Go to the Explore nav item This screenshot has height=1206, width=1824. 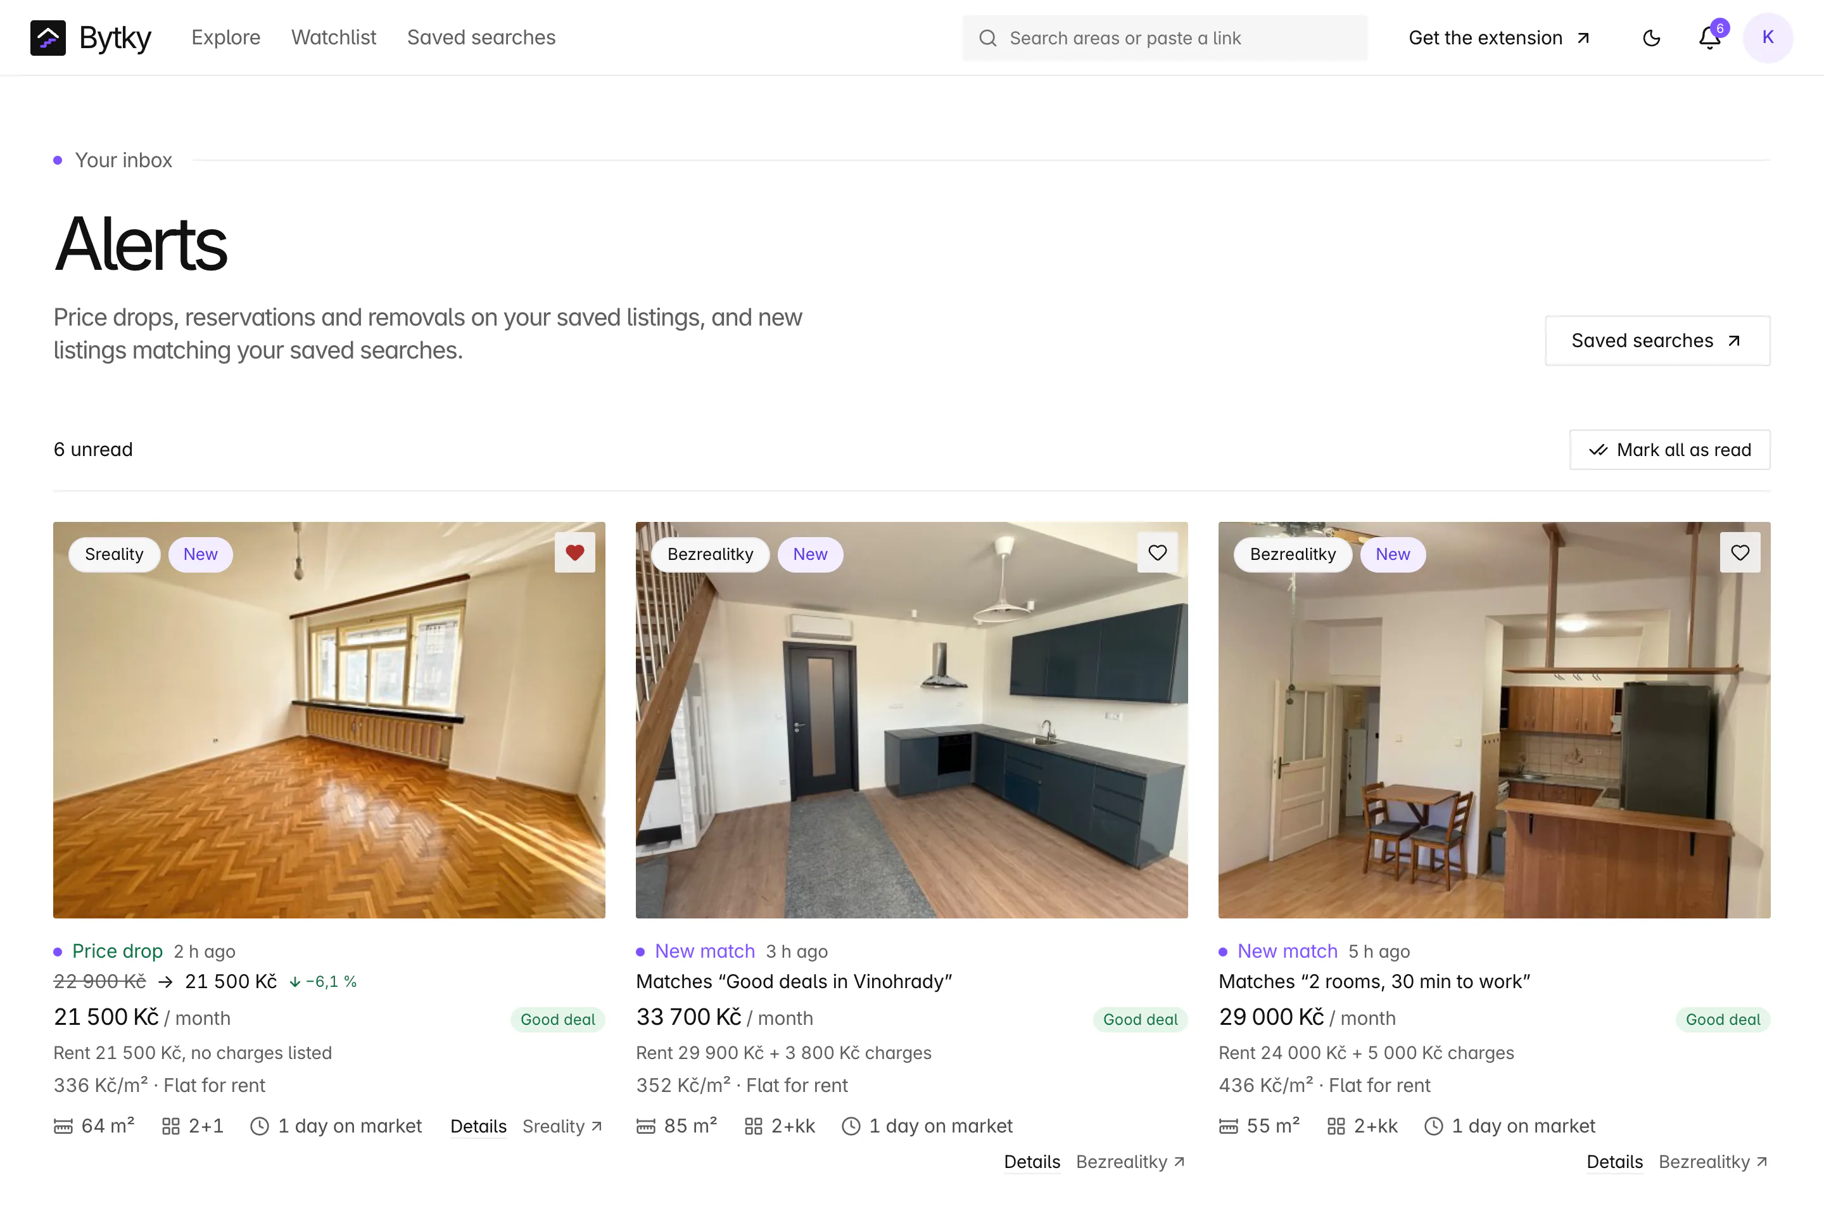[x=225, y=38]
